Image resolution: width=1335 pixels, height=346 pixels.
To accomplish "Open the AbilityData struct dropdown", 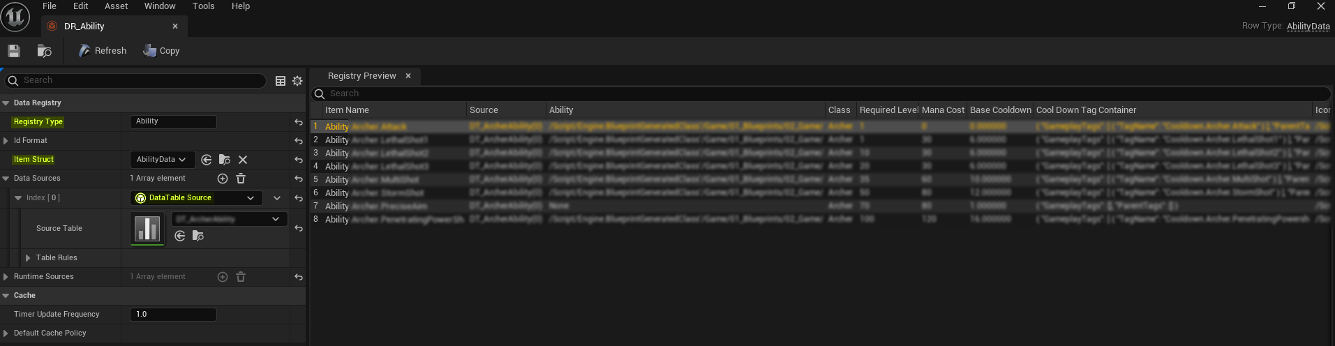I will pos(161,160).
